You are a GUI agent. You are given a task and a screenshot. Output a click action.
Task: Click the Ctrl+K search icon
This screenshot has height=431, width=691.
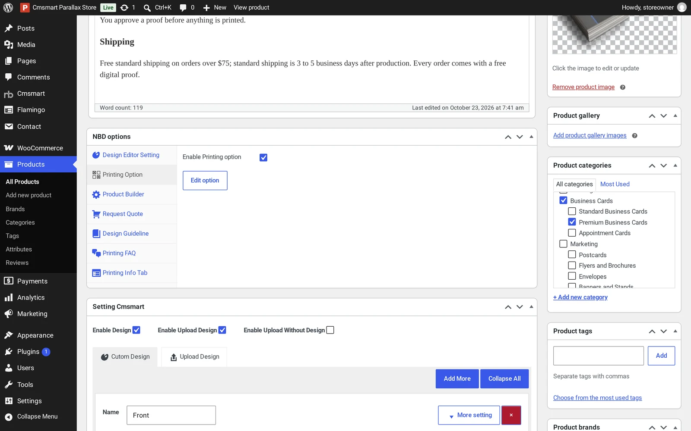pyautogui.click(x=147, y=8)
